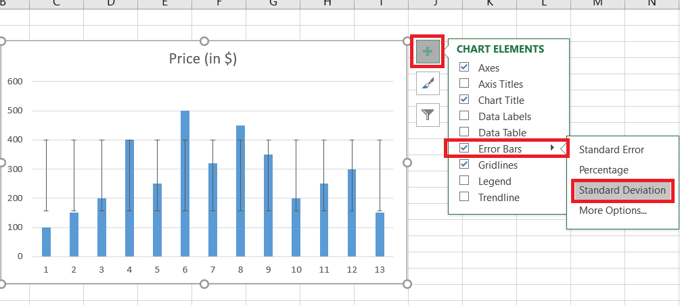Click the chart's right-middle sizing handle
Viewport: 680px width, 305px height.
tap(407, 162)
